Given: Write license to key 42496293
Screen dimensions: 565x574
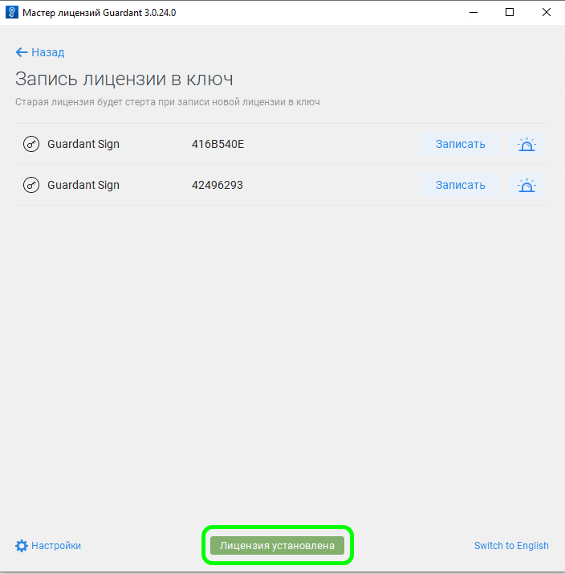Looking at the screenshot, I should (460, 185).
